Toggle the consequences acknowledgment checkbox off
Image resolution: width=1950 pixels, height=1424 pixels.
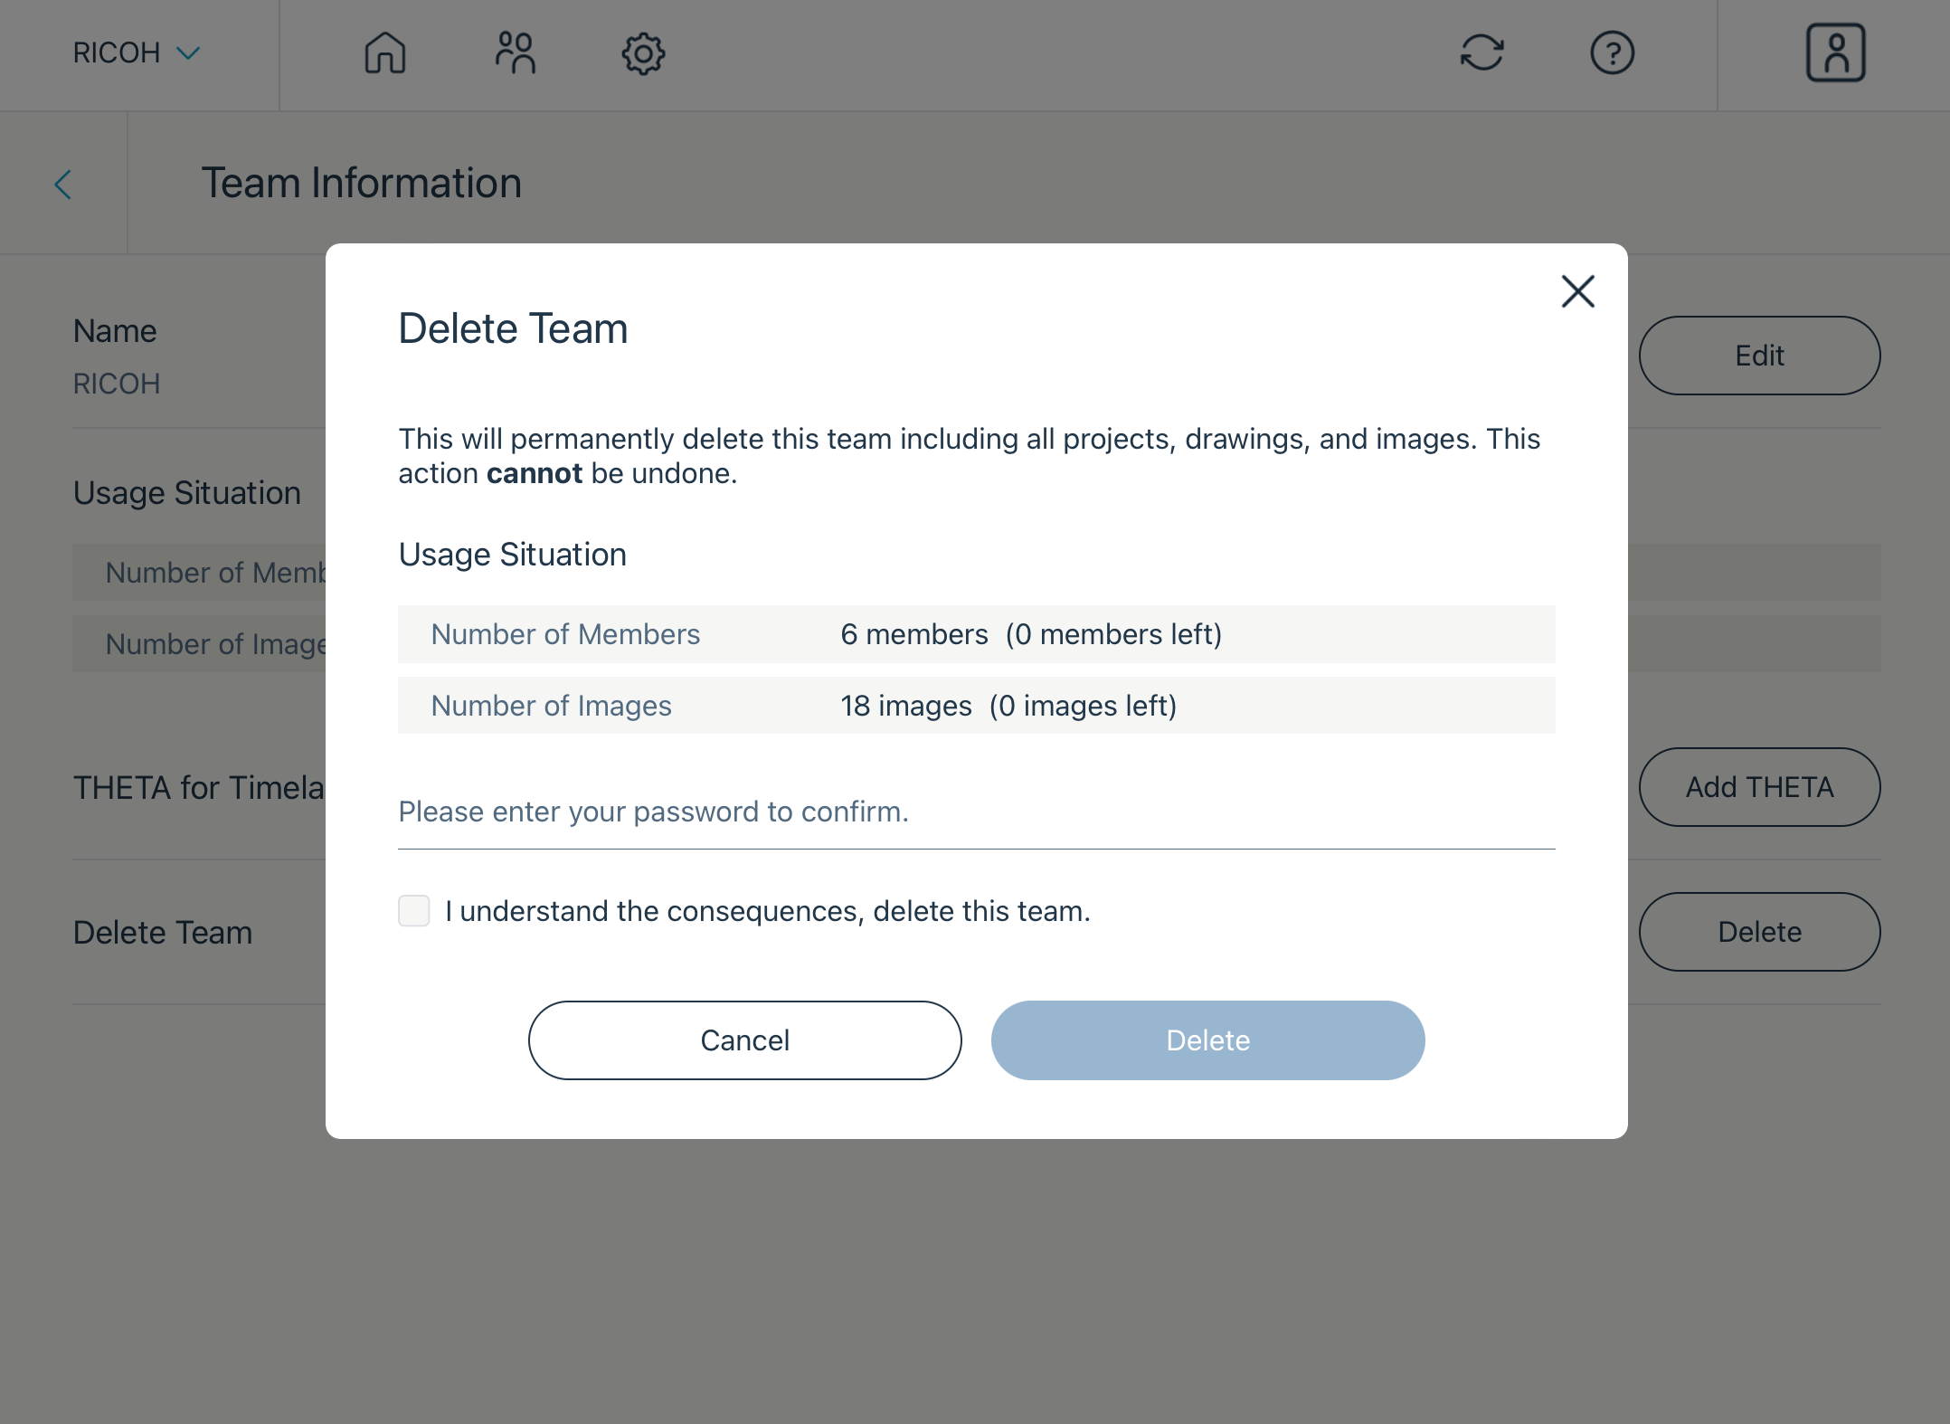(414, 911)
